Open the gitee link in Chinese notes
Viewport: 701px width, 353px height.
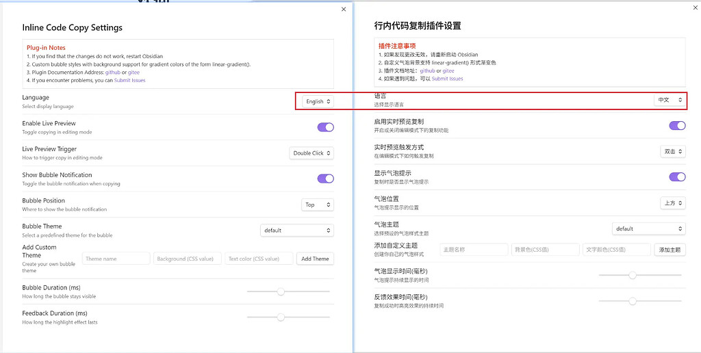[448, 70]
